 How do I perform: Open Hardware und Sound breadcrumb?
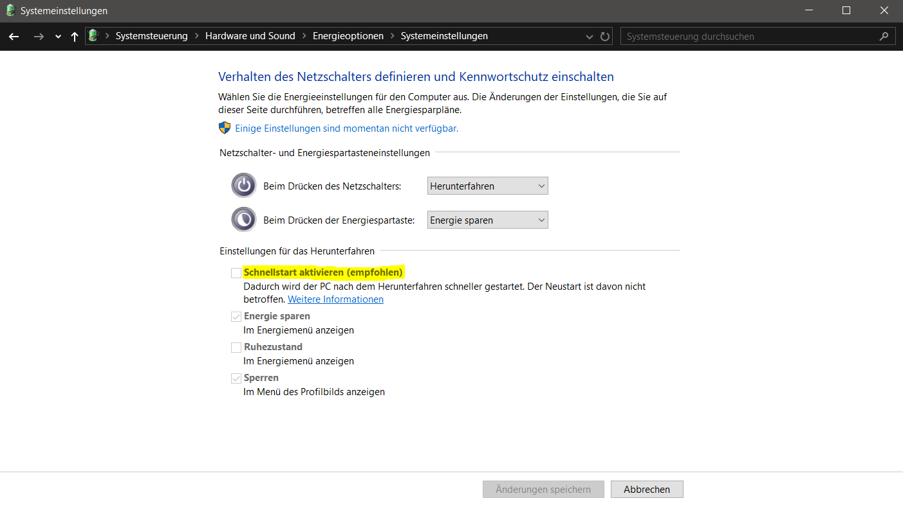pos(250,36)
